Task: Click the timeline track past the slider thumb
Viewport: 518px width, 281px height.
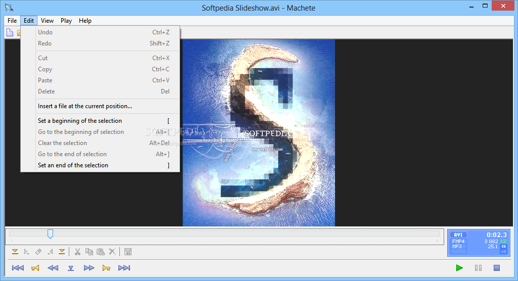Action: (x=246, y=233)
